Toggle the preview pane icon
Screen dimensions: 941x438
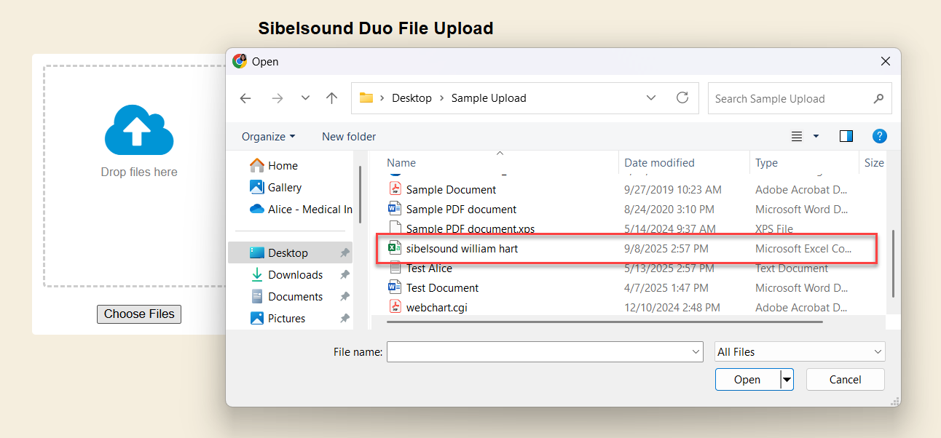pyautogui.click(x=846, y=136)
